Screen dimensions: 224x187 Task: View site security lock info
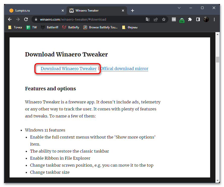click(x=36, y=19)
